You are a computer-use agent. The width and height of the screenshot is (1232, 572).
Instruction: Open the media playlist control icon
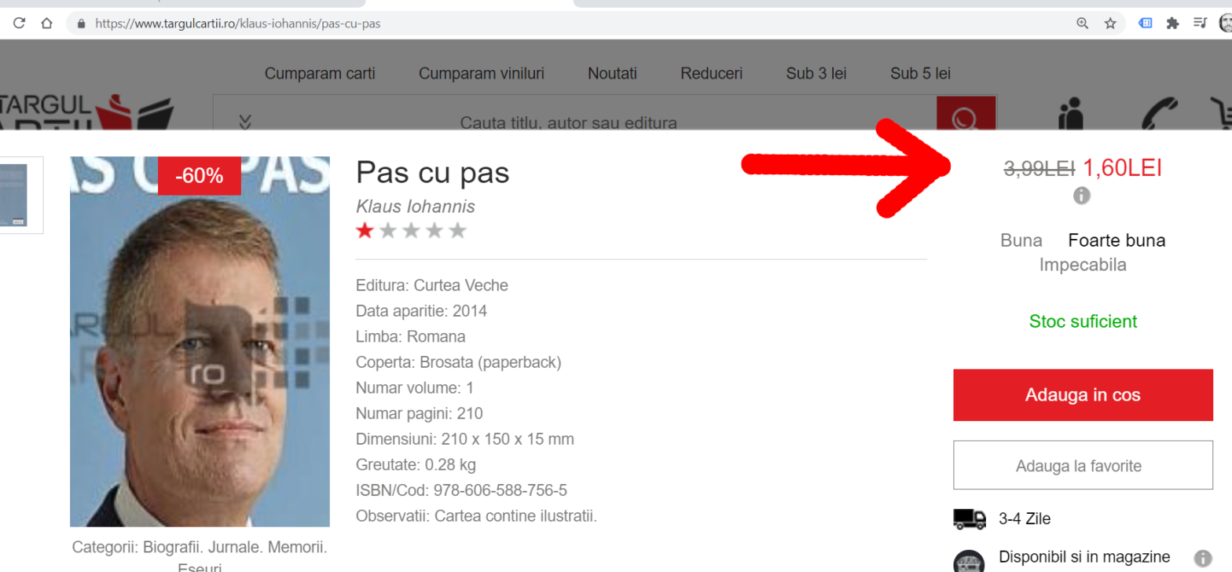(x=1200, y=24)
